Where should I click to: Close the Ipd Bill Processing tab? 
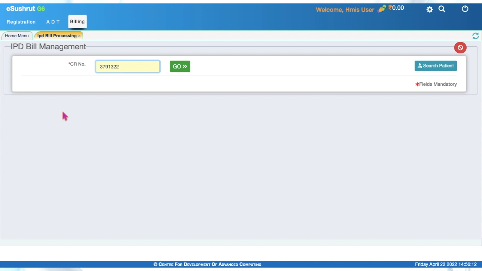tap(79, 36)
